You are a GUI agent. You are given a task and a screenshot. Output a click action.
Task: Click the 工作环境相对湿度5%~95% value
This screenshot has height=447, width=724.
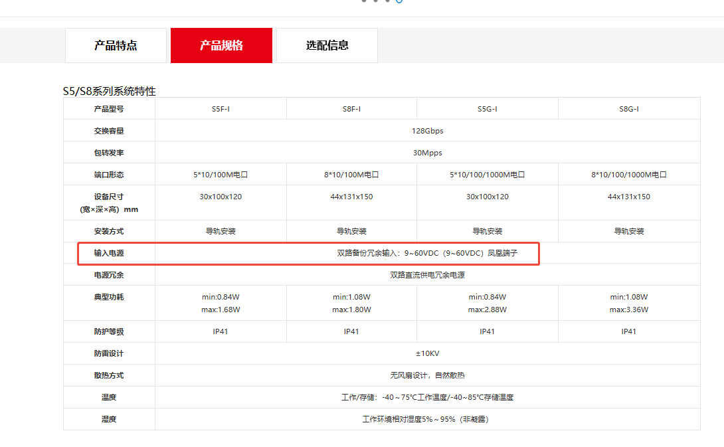428,419
